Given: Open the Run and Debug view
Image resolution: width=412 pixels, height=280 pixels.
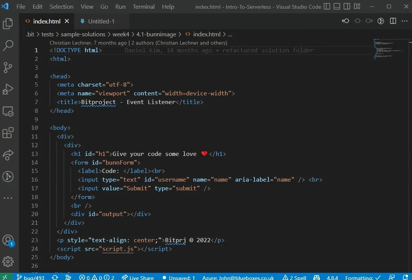Looking at the screenshot, I should [8, 89].
